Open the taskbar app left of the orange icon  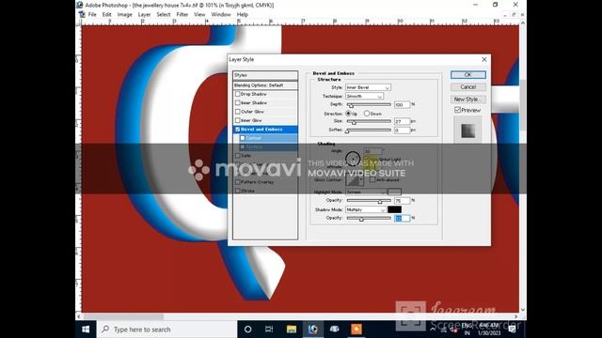(335, 330)
